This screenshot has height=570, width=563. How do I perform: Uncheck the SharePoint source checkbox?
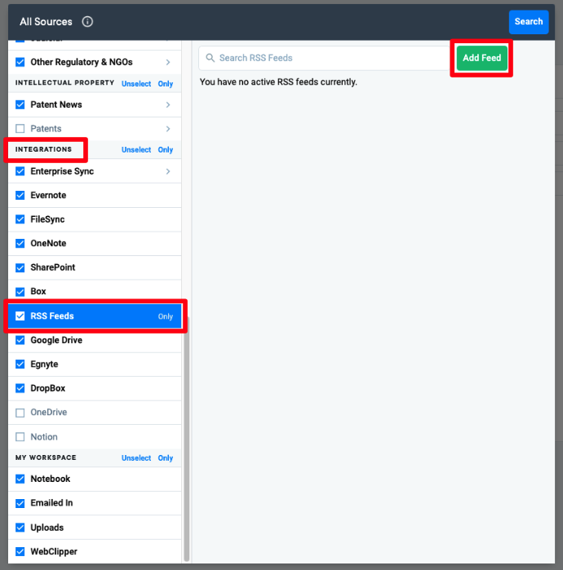[x=20, y=267]
